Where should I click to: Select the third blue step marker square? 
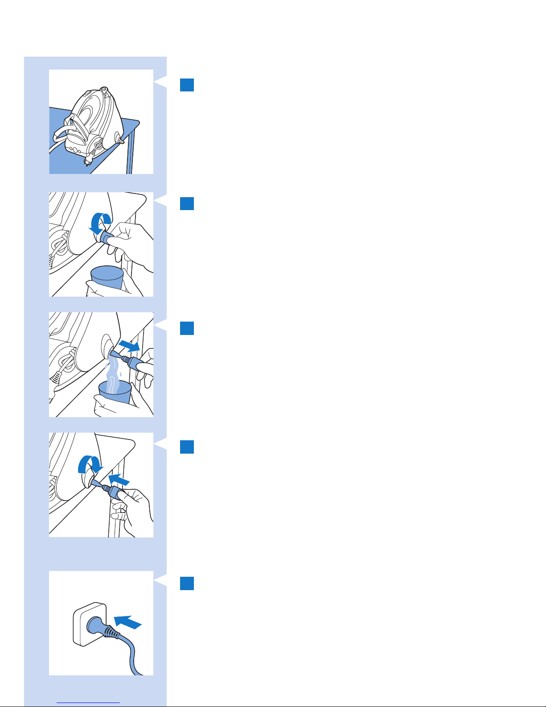coord(187,328)
